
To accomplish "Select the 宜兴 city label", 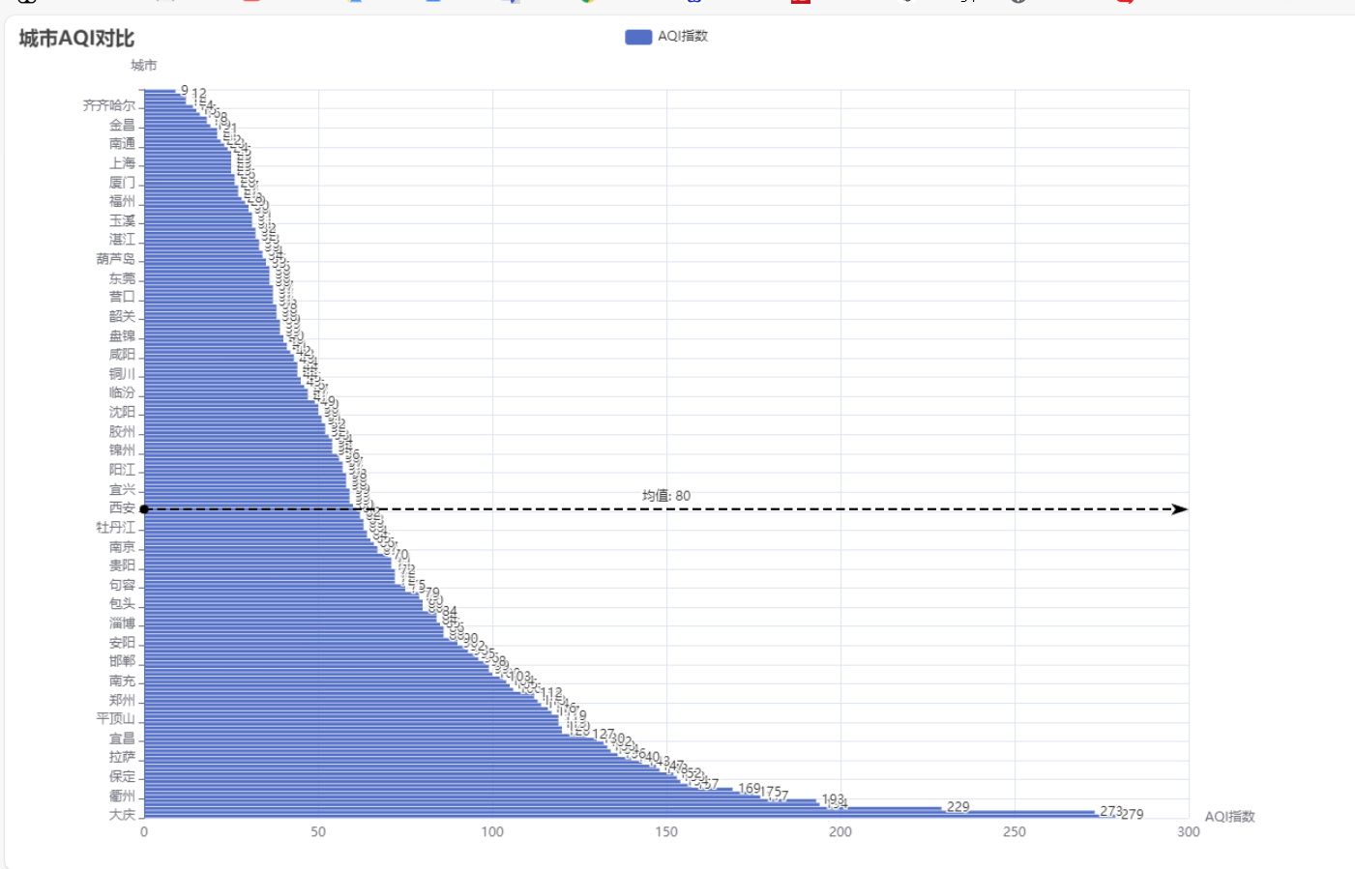I will (123, 489).
